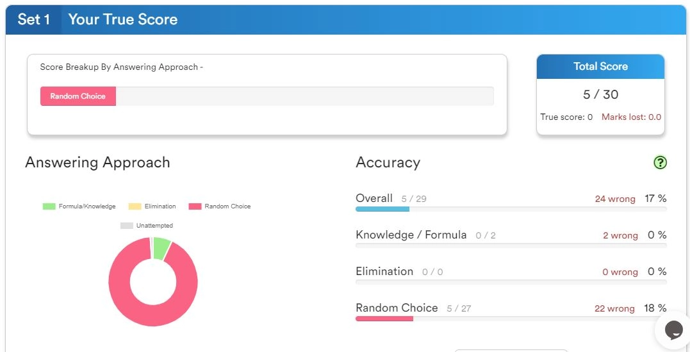Select the Set 1 tab
Viewport: 690px width, 352px height.
34,20
